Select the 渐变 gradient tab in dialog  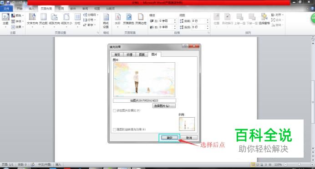click(117, 55)
